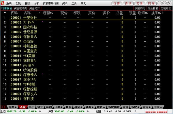173x114 pixels.
Task: Click the 资讯 button in title bar
Action: 128,3
